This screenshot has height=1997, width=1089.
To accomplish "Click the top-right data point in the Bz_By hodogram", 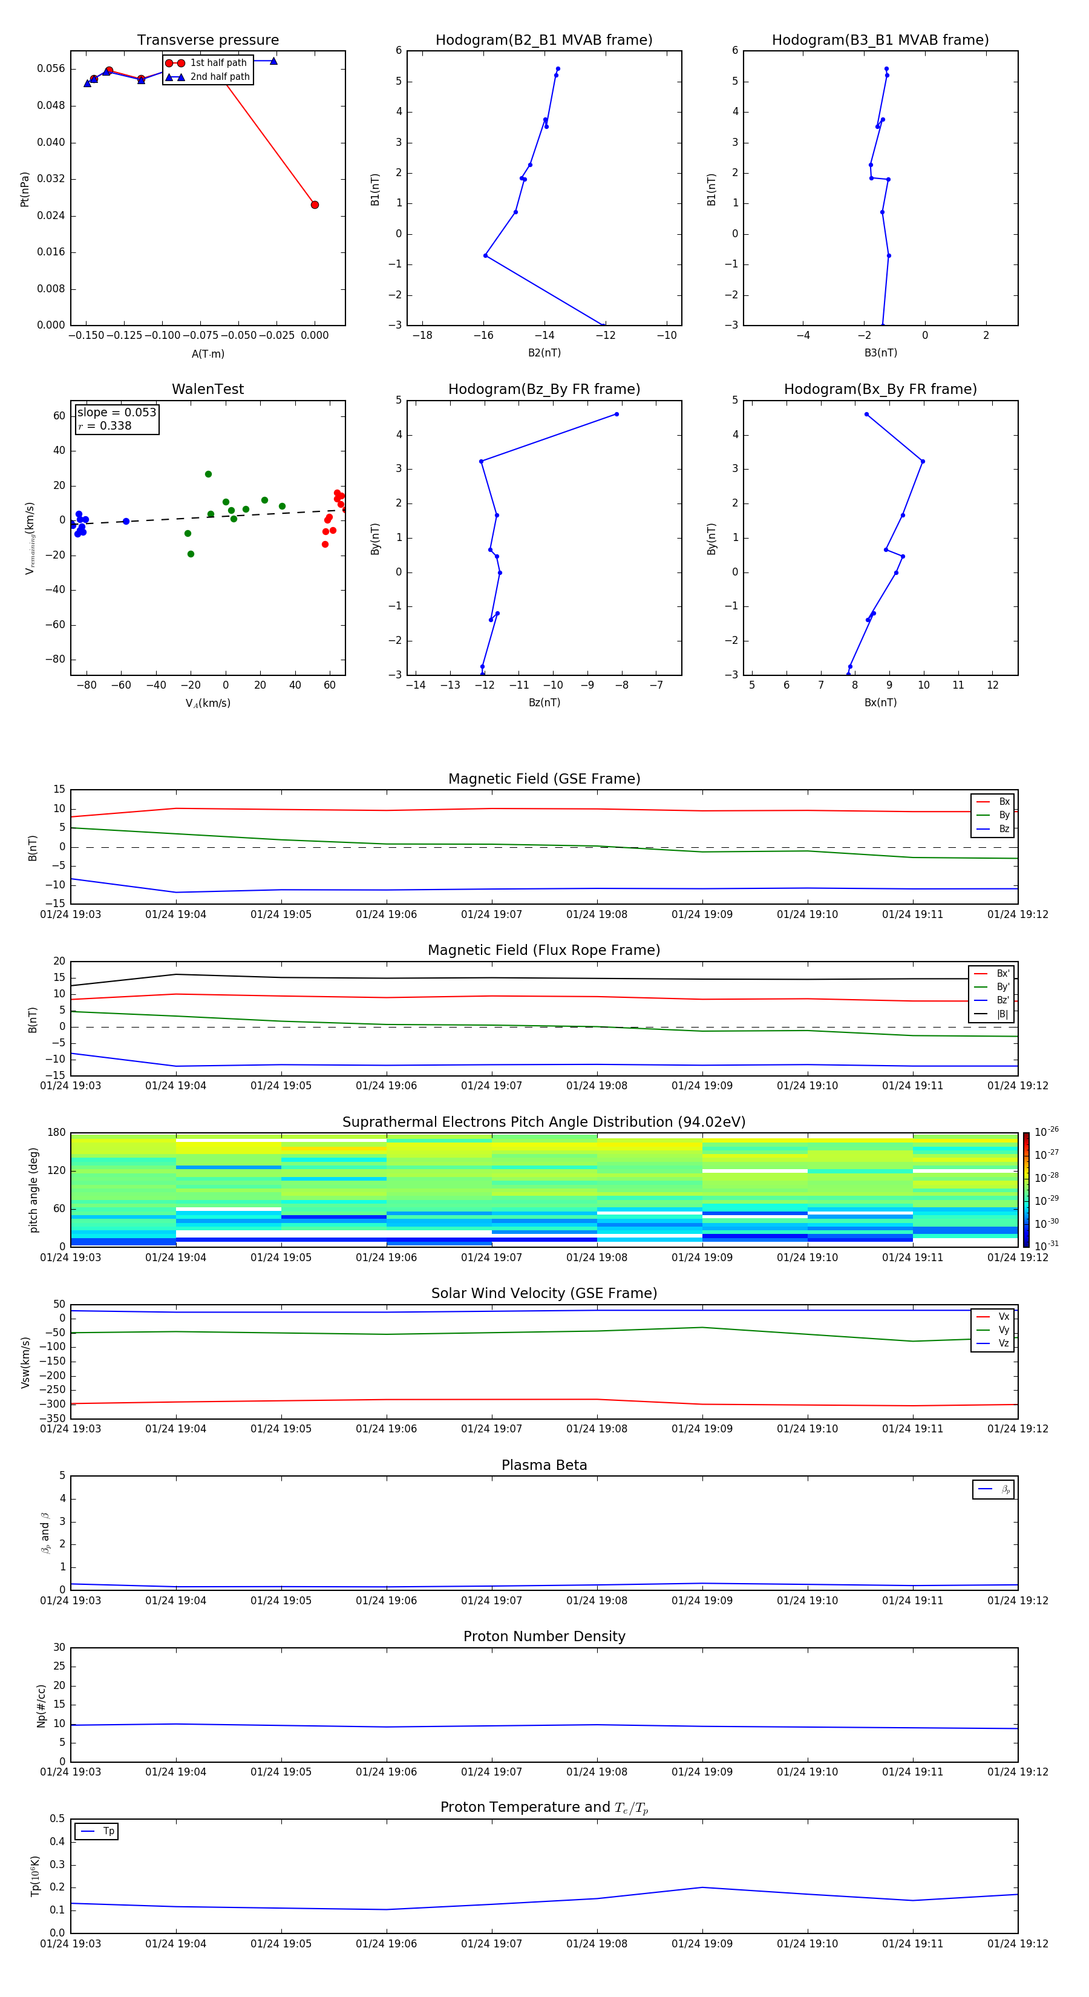I will point(616,414).
